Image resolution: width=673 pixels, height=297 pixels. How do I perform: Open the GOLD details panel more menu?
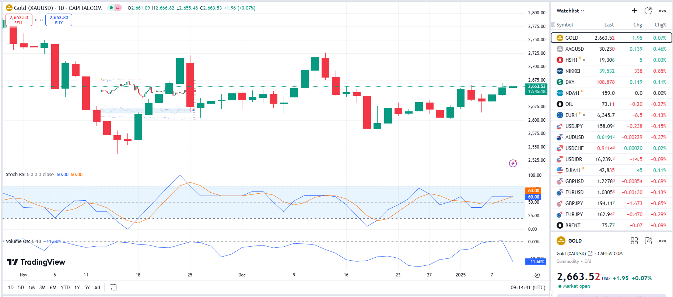tap(662, 241)
